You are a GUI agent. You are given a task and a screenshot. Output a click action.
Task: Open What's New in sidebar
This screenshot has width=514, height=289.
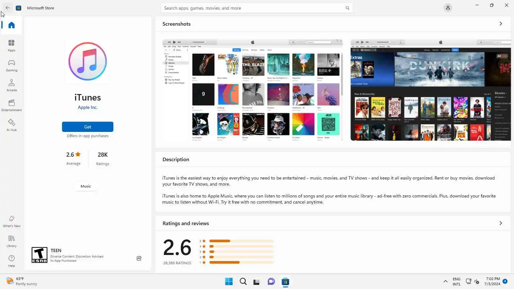point(12,221)
